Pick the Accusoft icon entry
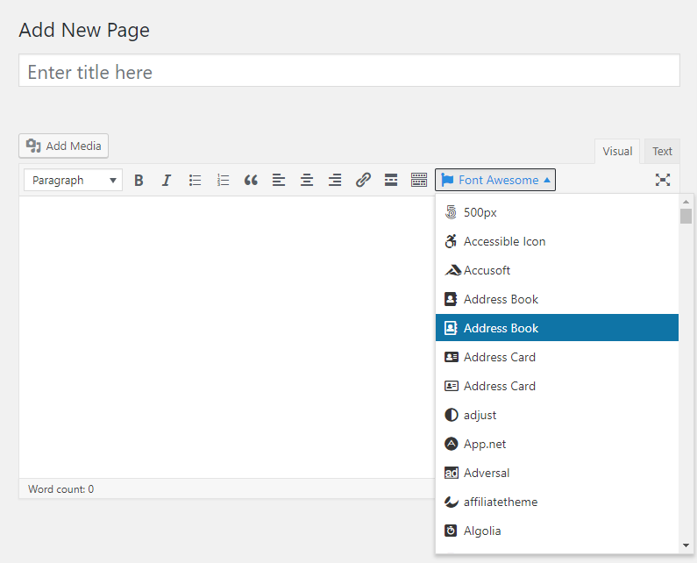This screenshot has width=697, height=563. coord(557,270)
